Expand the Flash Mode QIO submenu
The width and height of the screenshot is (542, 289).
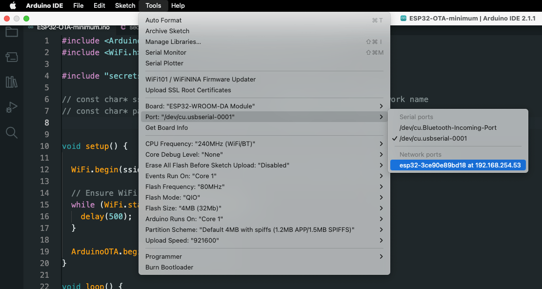(264, 197)
